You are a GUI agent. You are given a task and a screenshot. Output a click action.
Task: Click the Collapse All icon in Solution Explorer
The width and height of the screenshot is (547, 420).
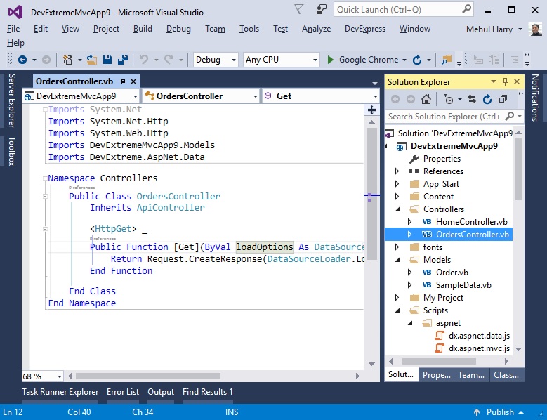[x=503, y=100]
